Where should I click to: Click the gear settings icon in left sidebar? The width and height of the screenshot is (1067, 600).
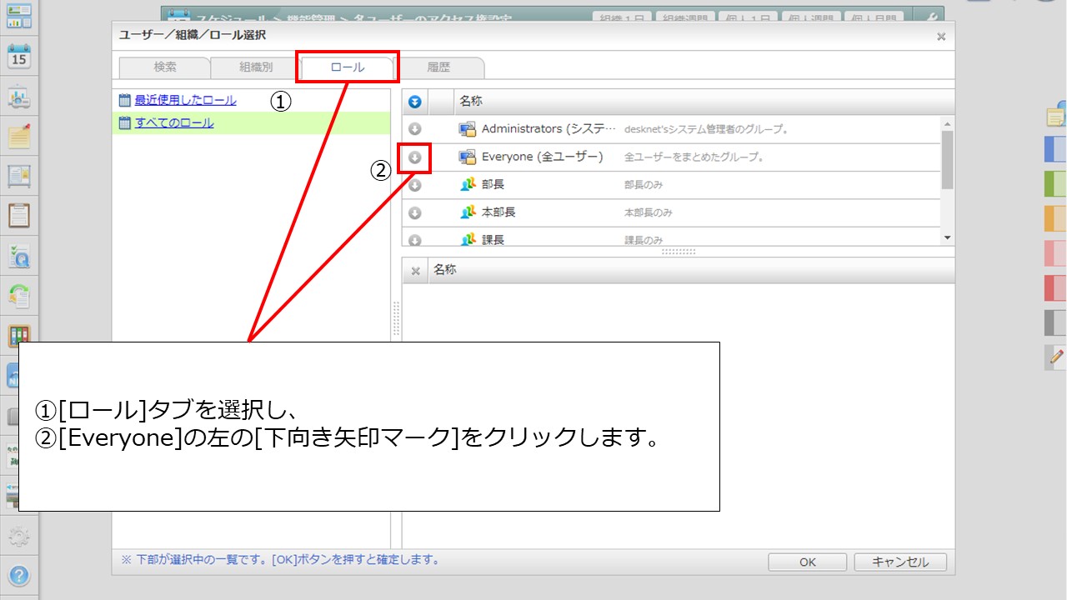pos(18,535)
